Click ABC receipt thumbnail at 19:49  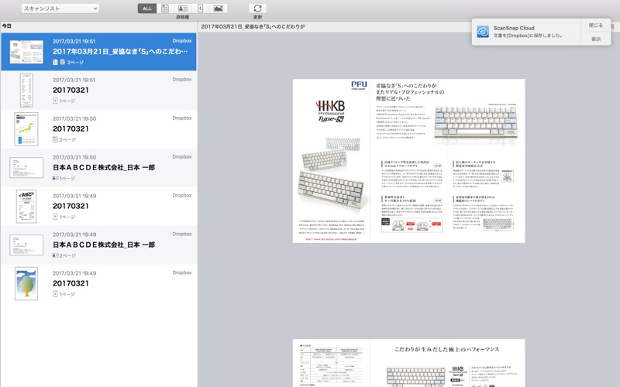pyautogui.click(x=26, y=206)
